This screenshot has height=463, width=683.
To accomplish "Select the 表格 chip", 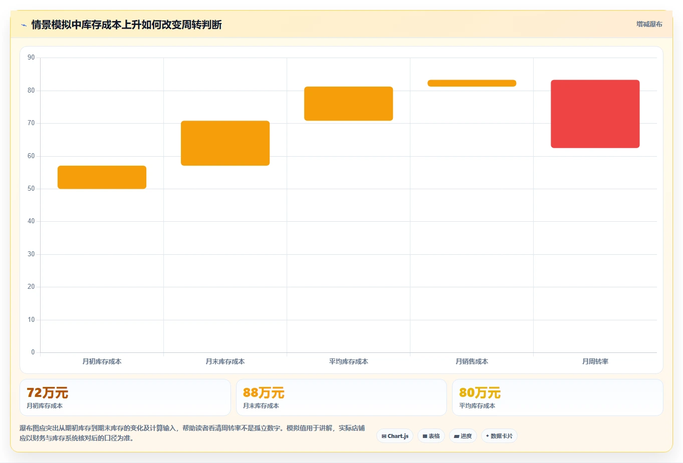I will tap(431, 436).
